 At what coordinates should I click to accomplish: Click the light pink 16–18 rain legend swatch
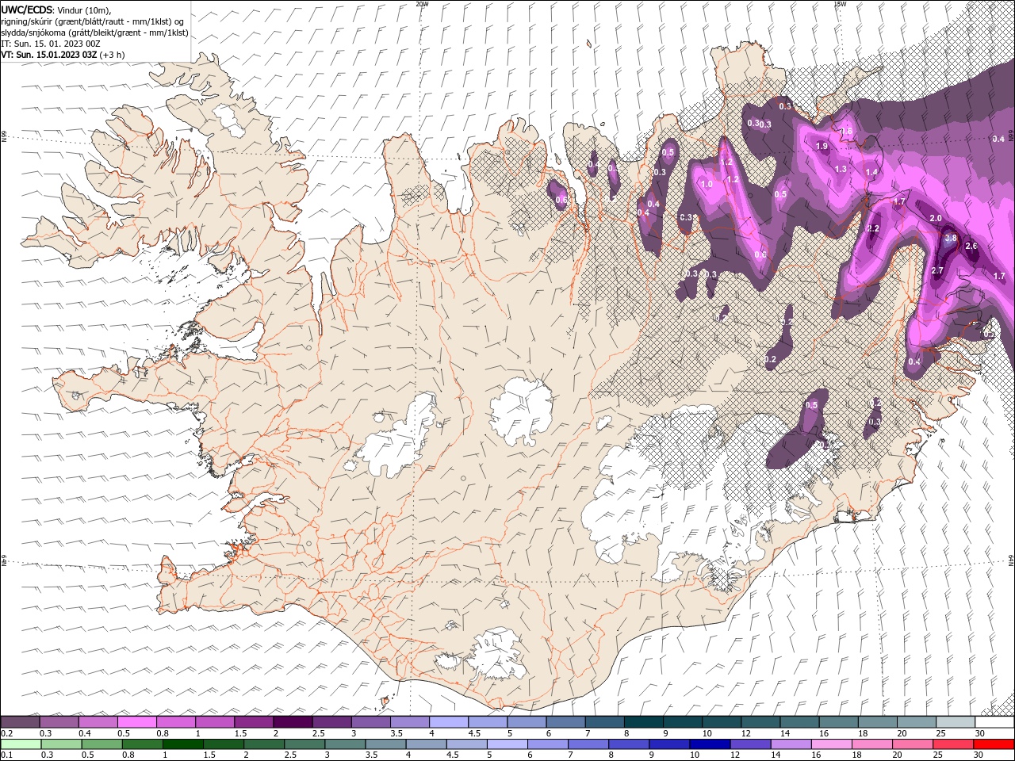pyautogui.click(x=833, y=744)
